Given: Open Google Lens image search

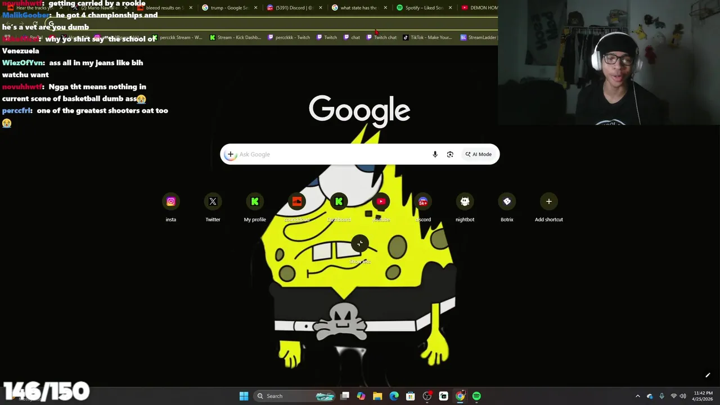Looking at the screenshot, I should pyautogui.click(x=450, y=154).
